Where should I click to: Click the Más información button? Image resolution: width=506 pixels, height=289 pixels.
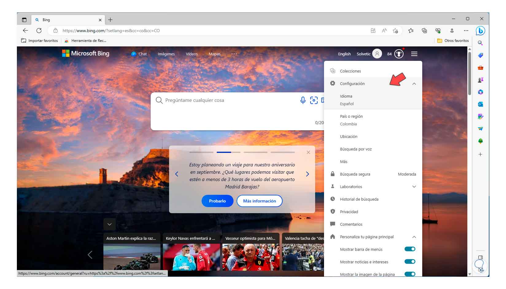coord(260,201)
